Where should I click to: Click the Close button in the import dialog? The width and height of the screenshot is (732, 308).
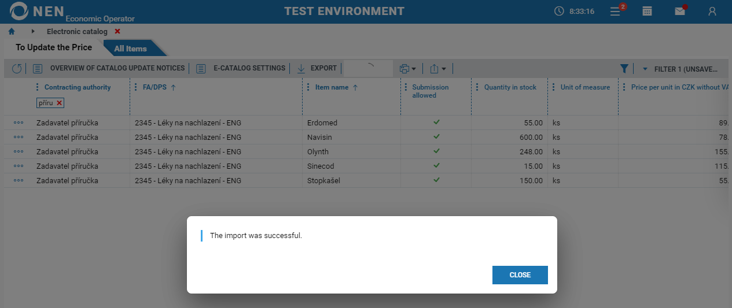tap(520, 275)
